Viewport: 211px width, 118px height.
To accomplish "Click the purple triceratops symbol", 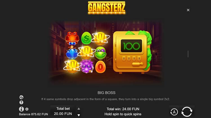I will click(x=87, y=66).
